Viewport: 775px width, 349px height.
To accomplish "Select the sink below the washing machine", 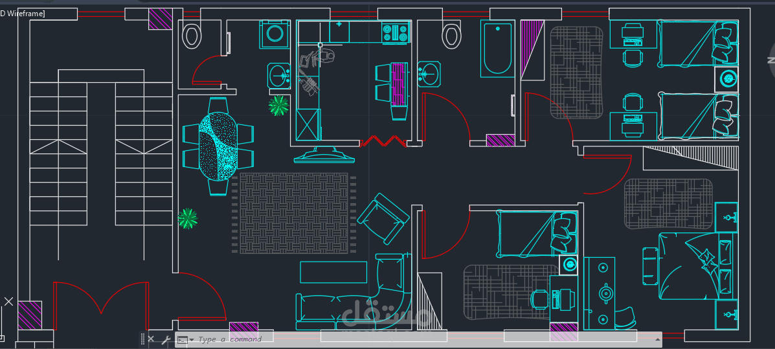I will (x=280, y=76).
